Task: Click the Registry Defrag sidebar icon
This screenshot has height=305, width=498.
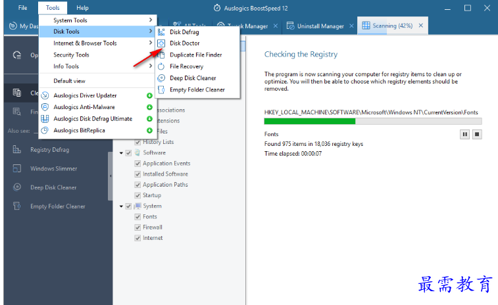Action: (17, 149)
